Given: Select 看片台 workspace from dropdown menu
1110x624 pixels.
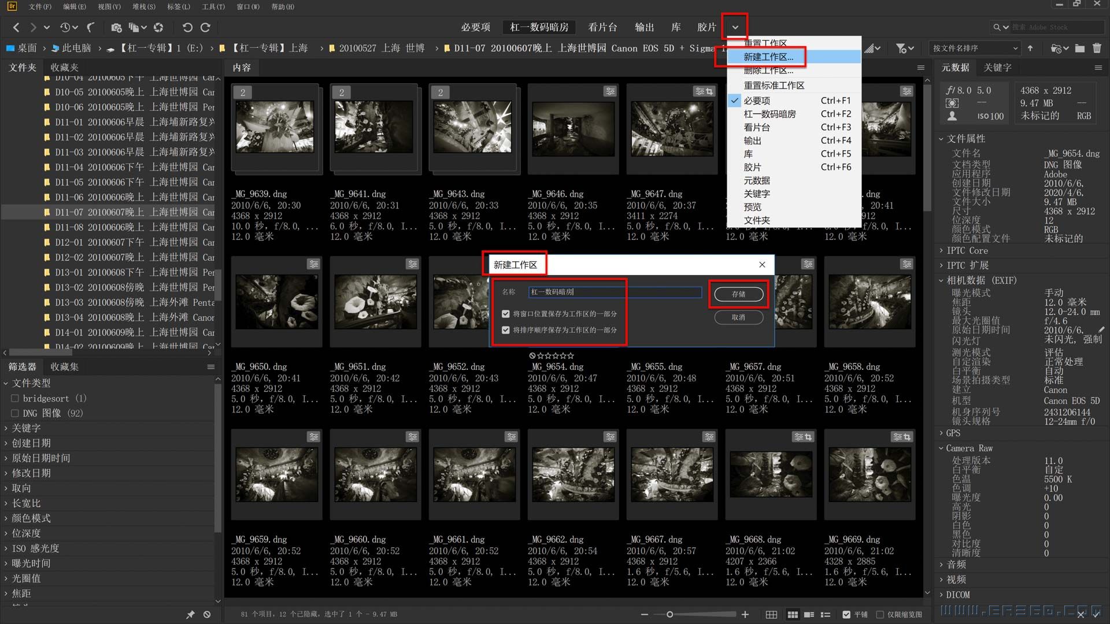Looking at the screenshot, I should pos(756,127).
